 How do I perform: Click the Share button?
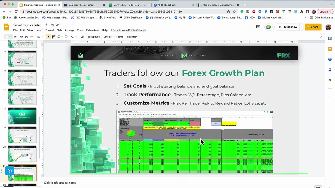pos(313,27)
